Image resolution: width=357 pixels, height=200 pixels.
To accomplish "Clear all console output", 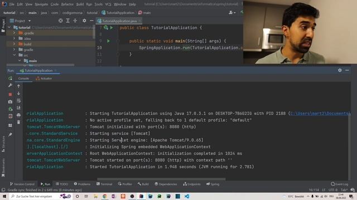I will point(18,122).
